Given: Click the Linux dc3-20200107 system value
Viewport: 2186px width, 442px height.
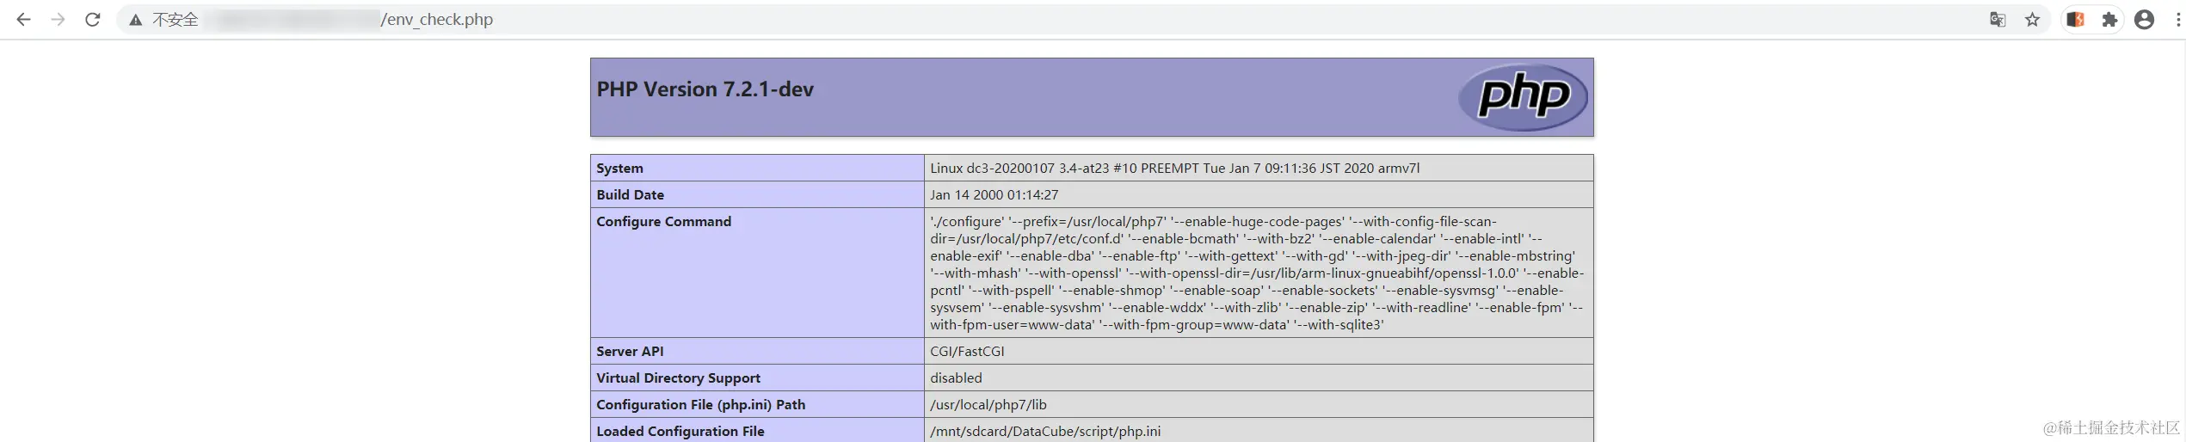Looking at the screenshot, I should coord(1174,169).
